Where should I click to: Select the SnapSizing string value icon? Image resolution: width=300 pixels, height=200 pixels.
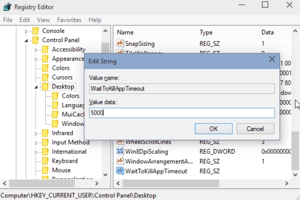tap(120, 43)
